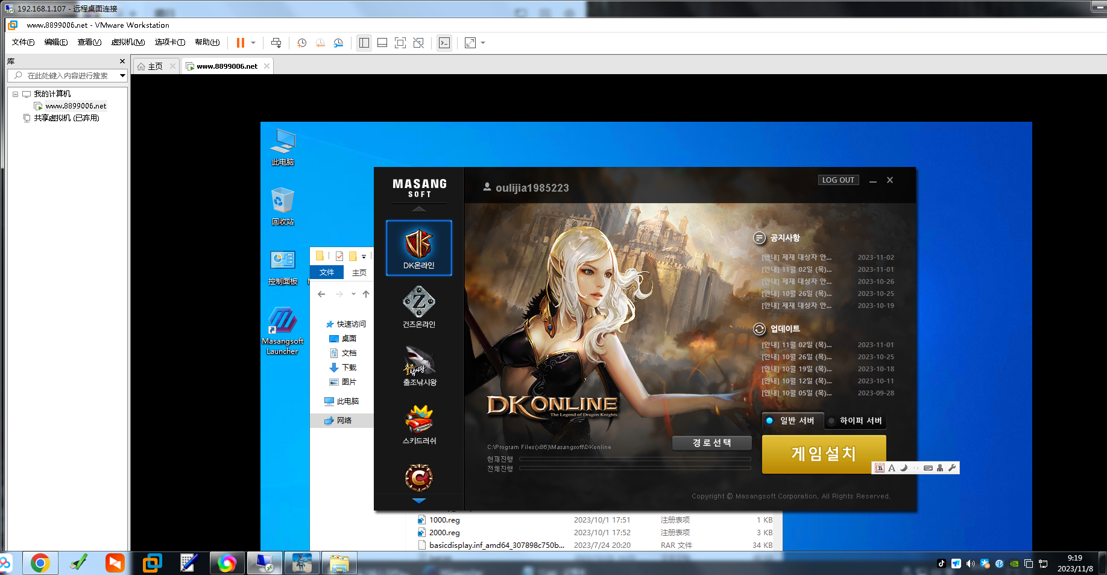This screenshot has width=1107, height=575.
Task: Open the 控制面板 desktop icon
Action: click(x=283, y=268)
